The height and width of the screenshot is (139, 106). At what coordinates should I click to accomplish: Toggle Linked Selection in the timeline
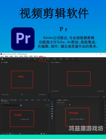pos(64,105)
